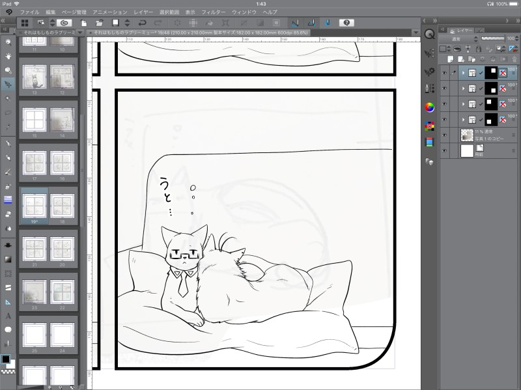
Task: Select the Text tool
Action: [8, 316]
